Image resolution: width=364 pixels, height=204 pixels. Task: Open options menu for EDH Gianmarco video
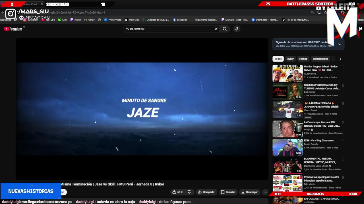pos(343,141)
